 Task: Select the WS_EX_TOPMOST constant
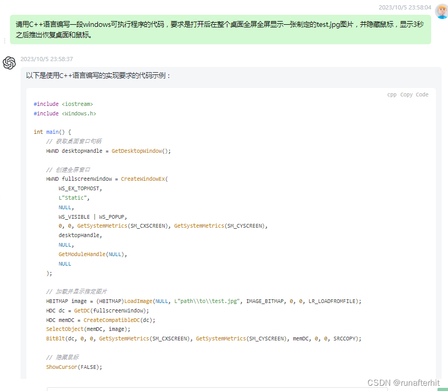pos(79,188)
